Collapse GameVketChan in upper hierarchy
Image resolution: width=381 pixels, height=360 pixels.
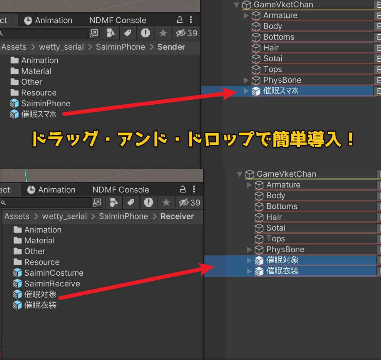(x=236, y=5)
